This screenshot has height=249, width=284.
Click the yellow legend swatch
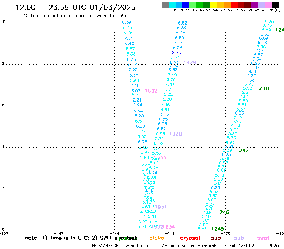pos(213,5)
